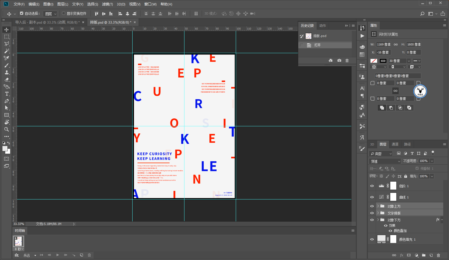Image resolution: width=449 pixels, height=260 pixels.
Task: Open the 滤镜 menu
Action: (107, 4)
